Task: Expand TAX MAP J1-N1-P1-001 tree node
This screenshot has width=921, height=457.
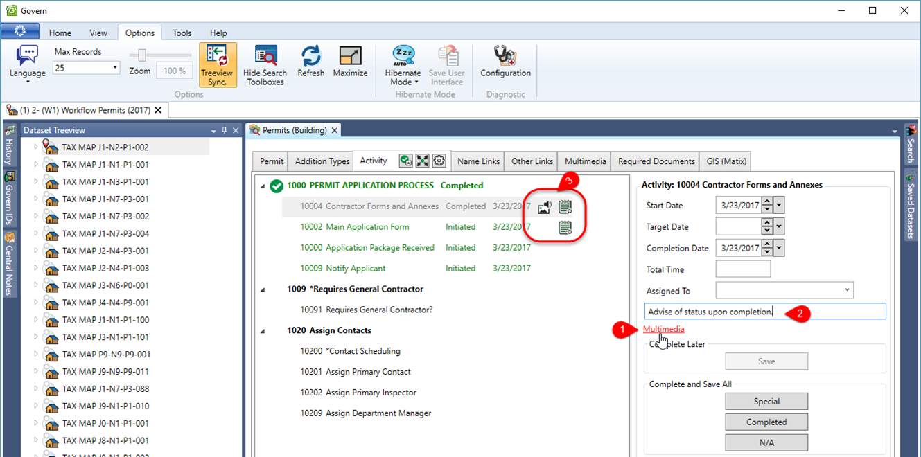Action: [x=36, y=165]
